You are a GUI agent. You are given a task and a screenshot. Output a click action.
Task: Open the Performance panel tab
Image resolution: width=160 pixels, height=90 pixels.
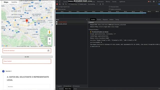click(x=100, y=1)
